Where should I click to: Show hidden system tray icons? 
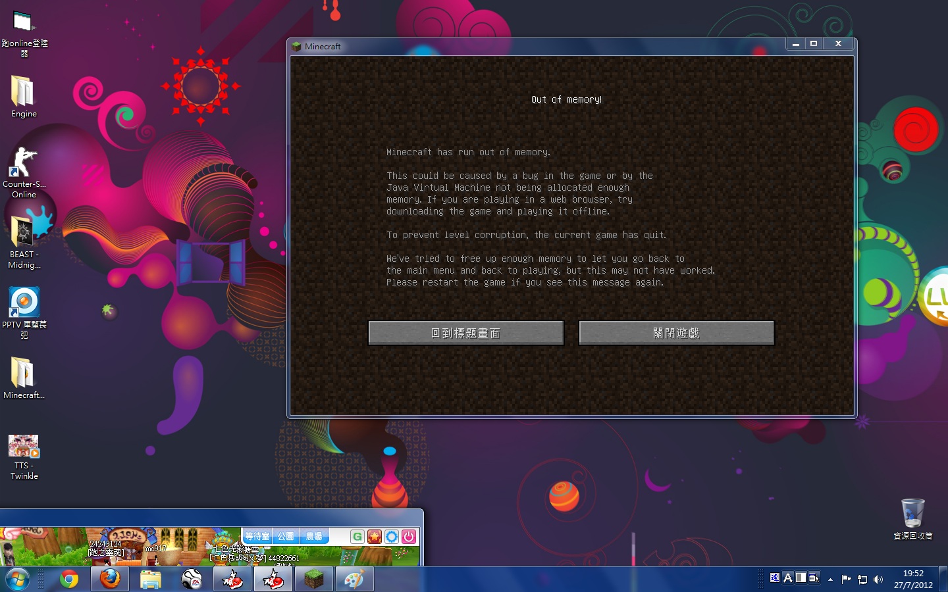[x=831, y=580]
